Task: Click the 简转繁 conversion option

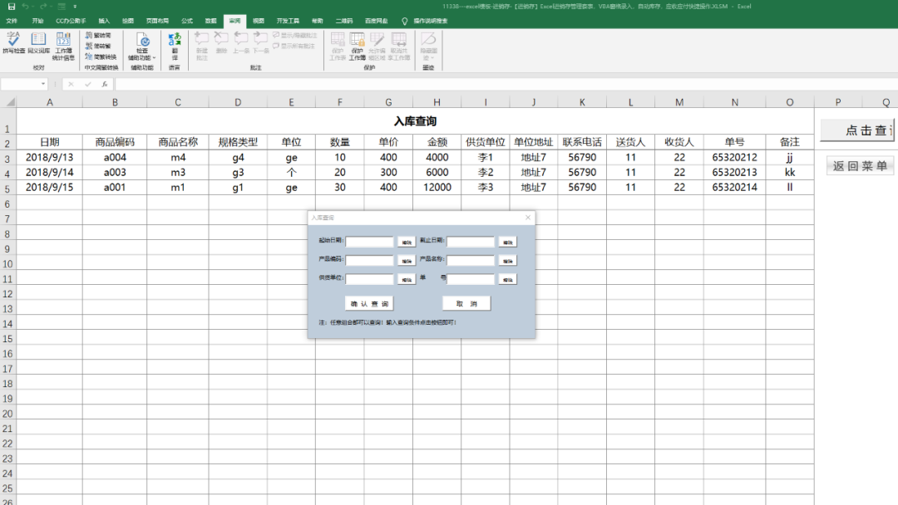Action: click(98, 46)
